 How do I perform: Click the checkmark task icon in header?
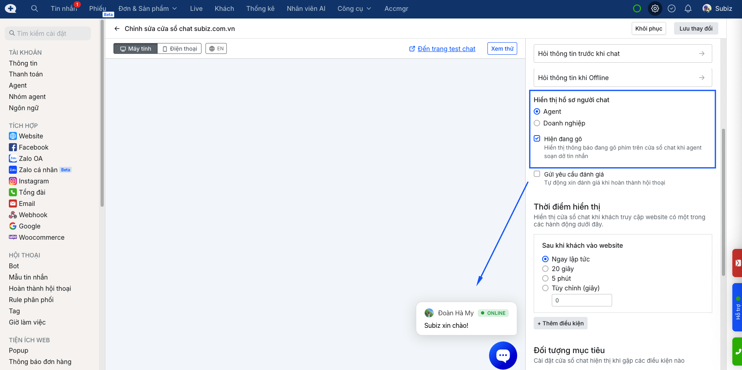[x=672, y=8]
